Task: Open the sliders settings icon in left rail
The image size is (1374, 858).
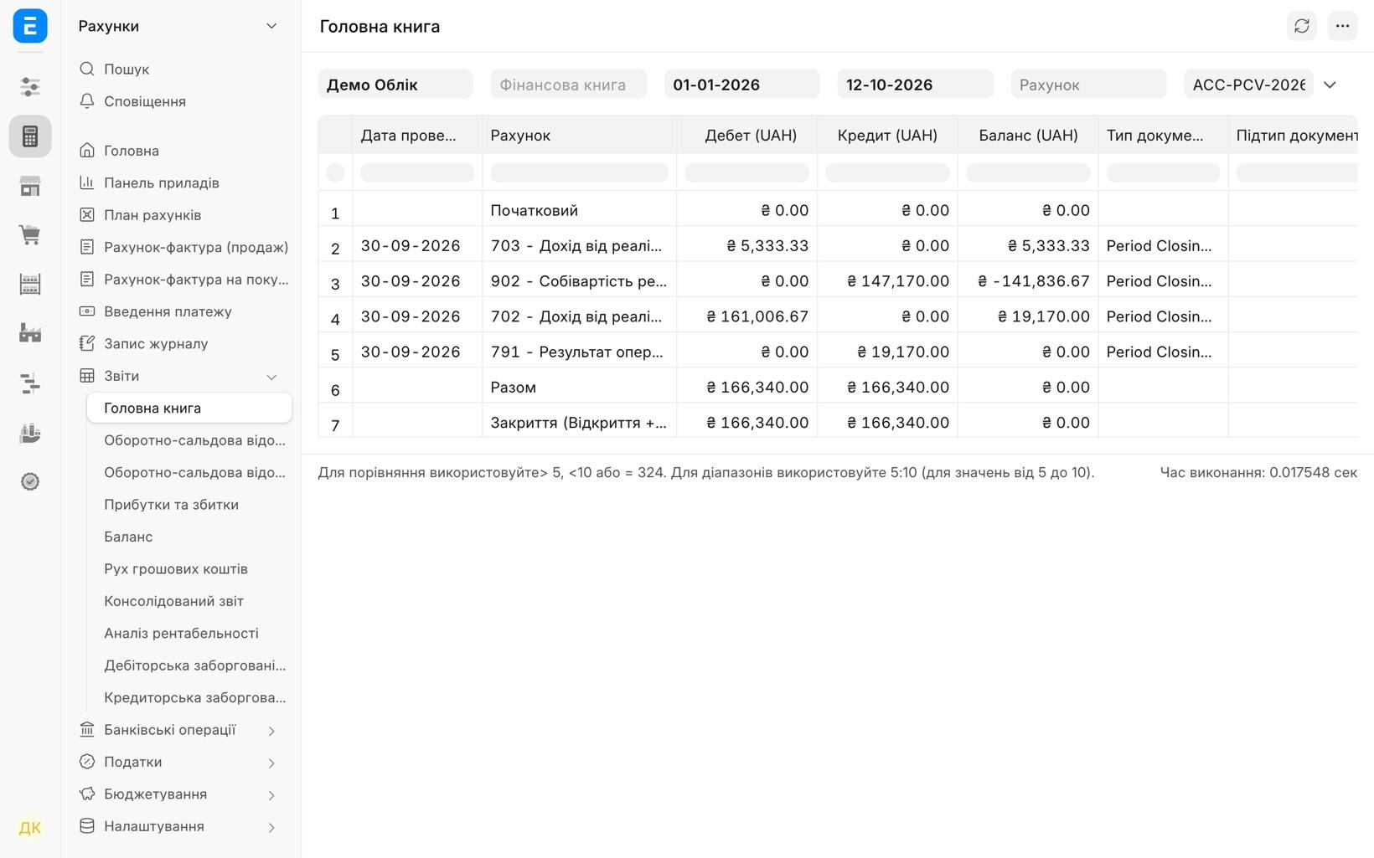Action: coord(30,86)
